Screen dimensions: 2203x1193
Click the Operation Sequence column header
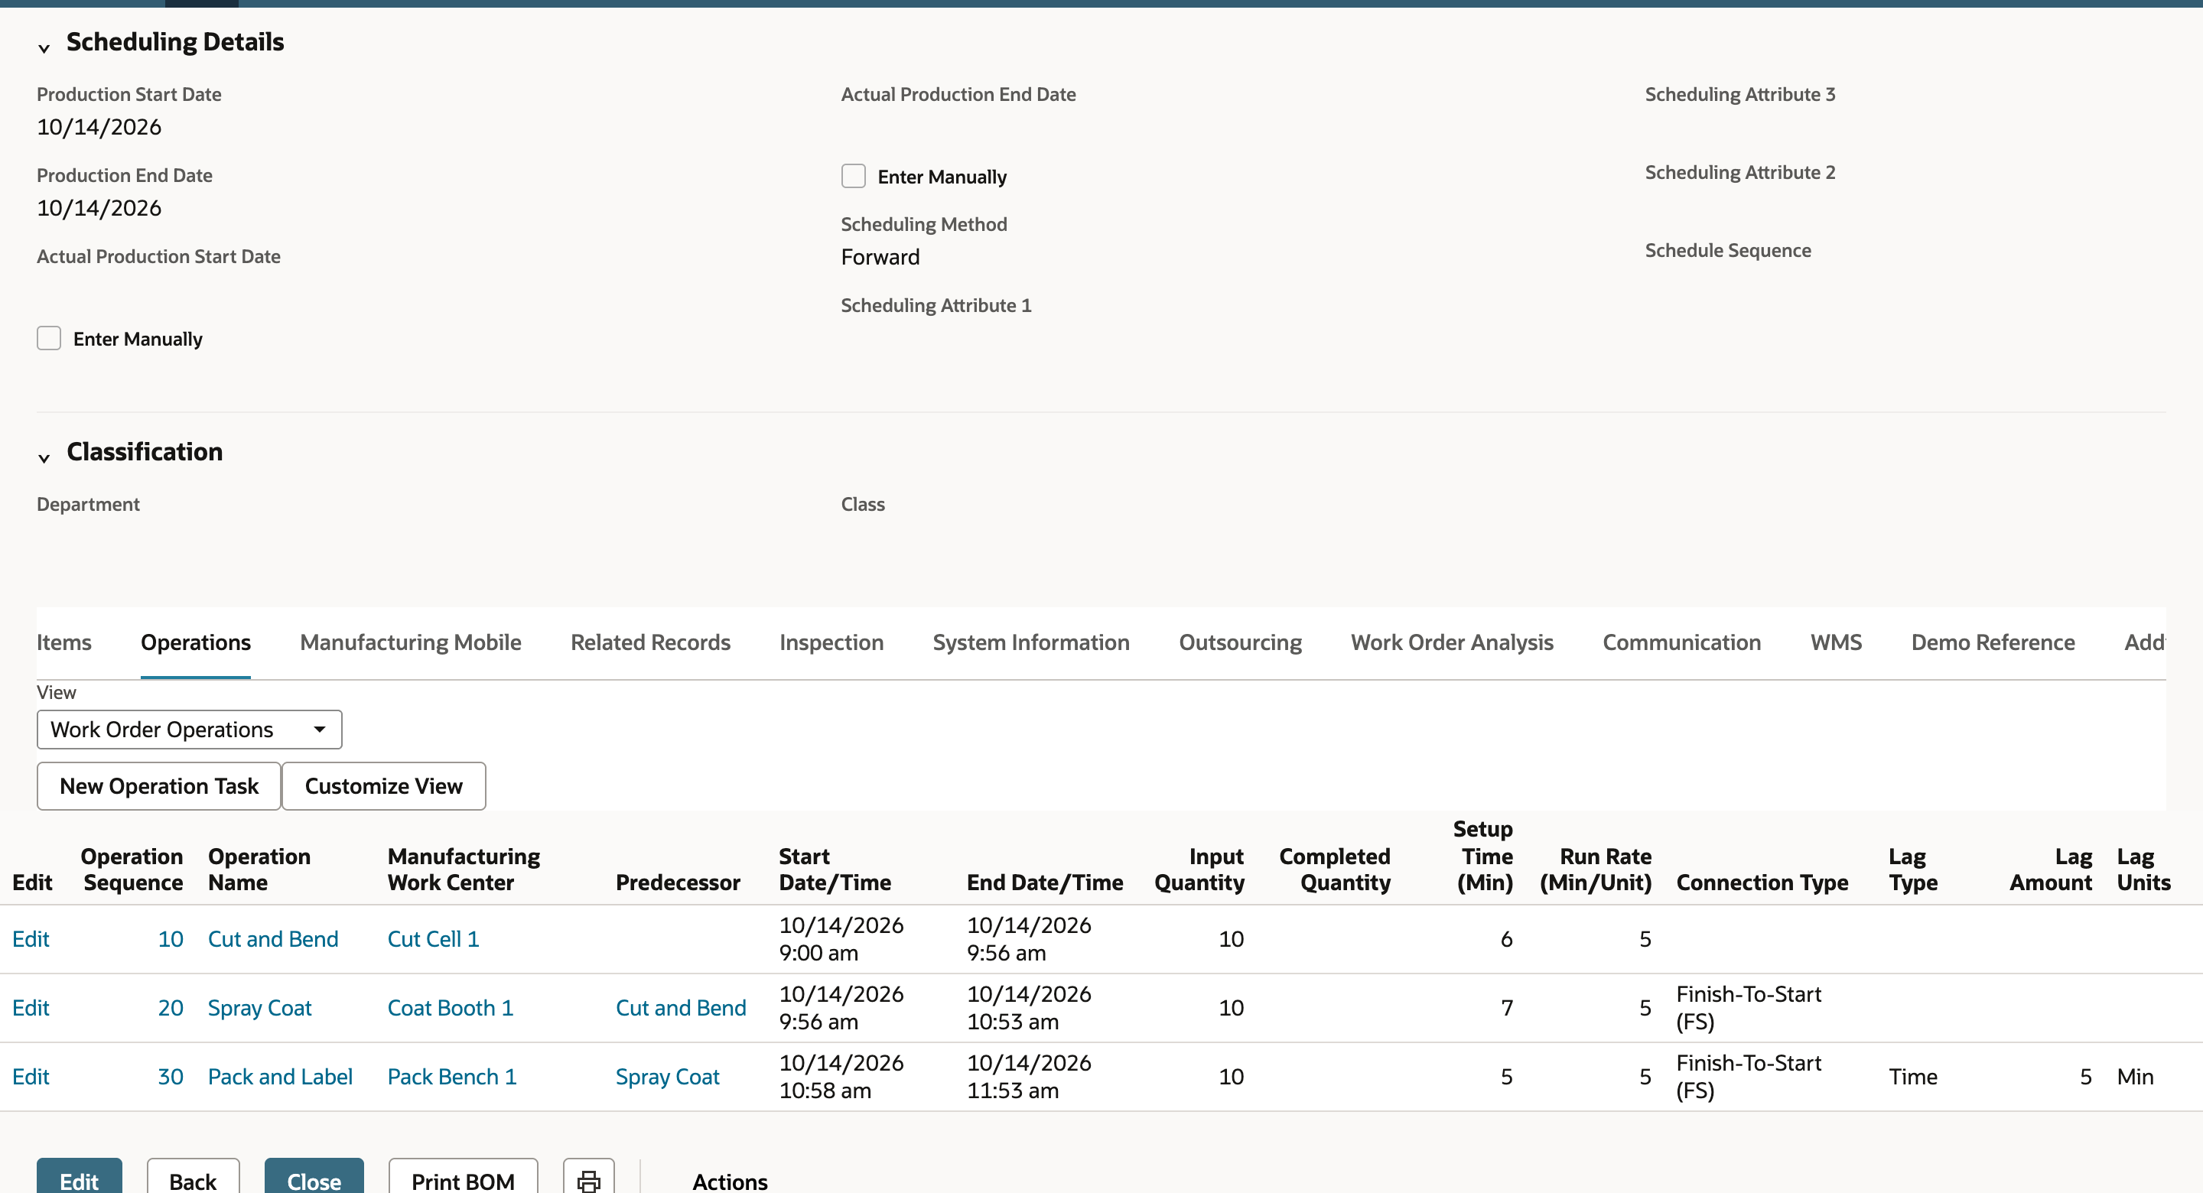(132, 869)
